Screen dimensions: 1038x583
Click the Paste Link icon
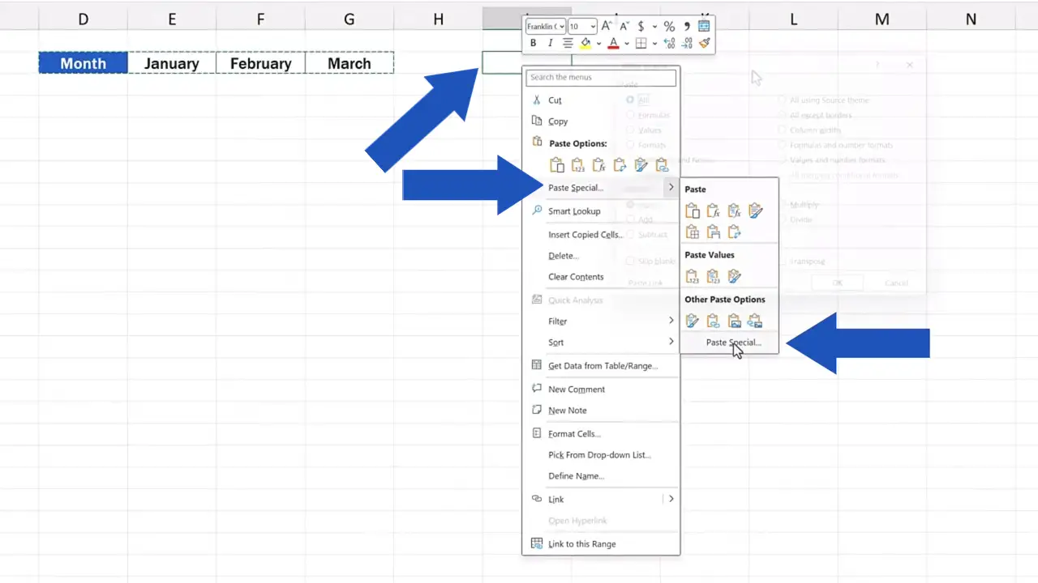pos(713,321)
